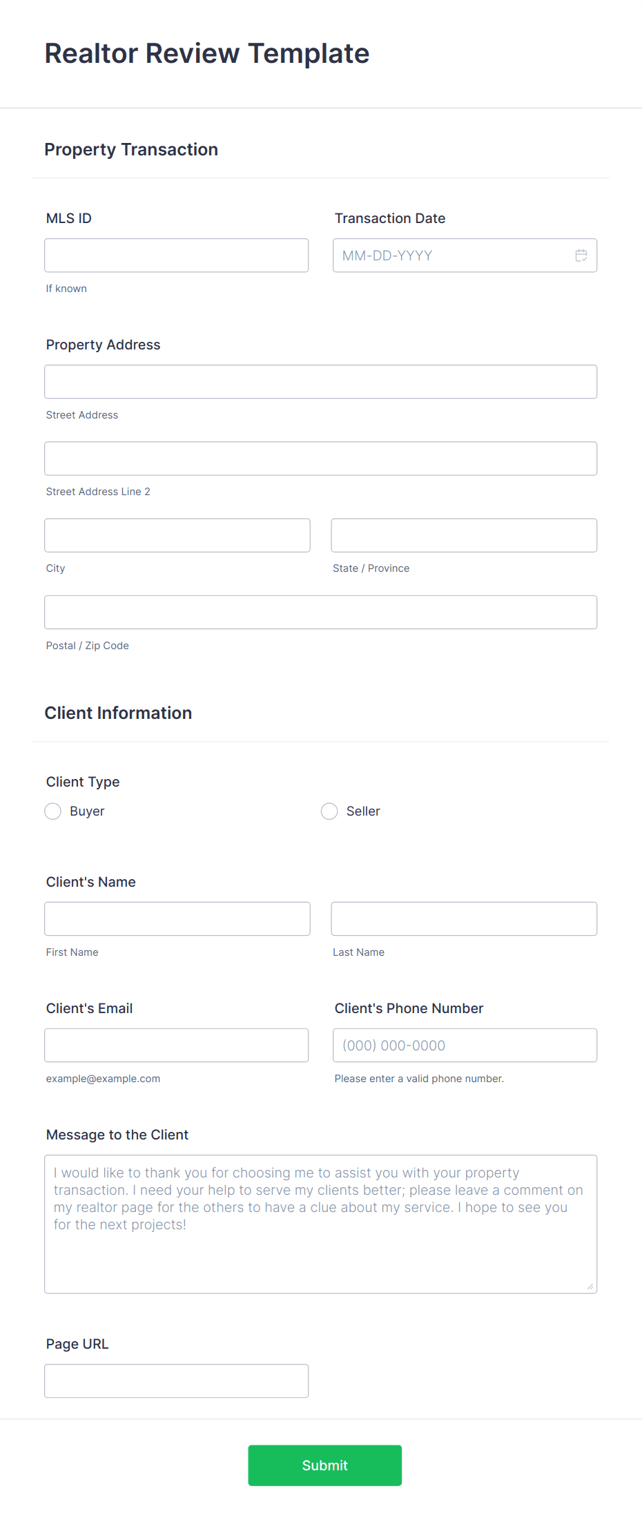Click the Property Transaction section heading
The width and height of the screenshot is (642, 1520).
tap(131, 149)
